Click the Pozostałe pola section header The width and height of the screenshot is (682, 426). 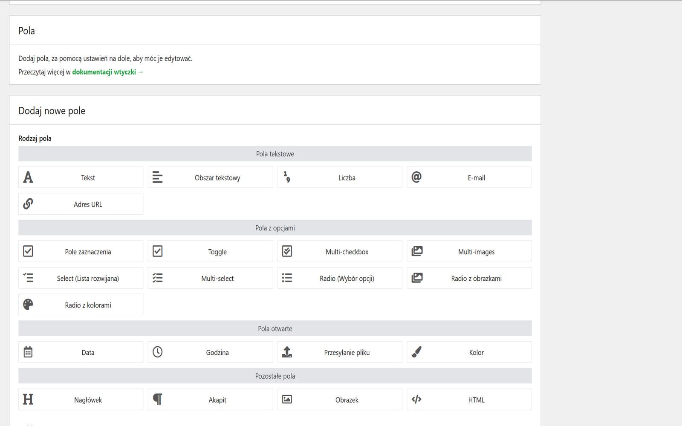tap(275, 376)
